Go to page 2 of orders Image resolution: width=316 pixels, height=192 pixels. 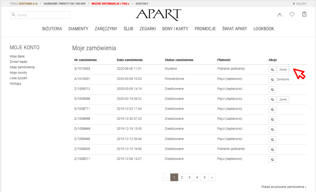coord(182,177)
